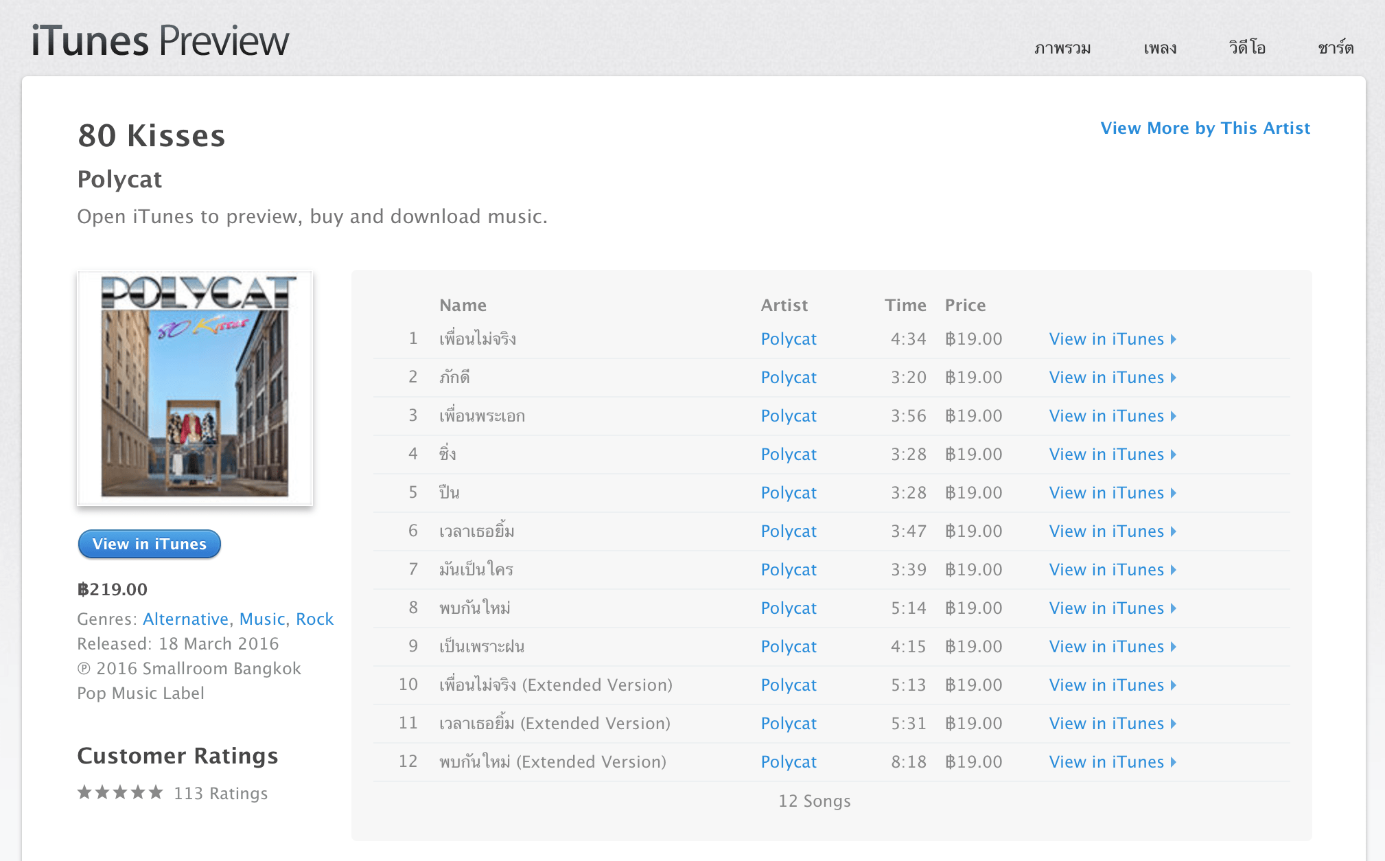
Task: Click the five-star customer rating
Action: [x=120, y=793]
